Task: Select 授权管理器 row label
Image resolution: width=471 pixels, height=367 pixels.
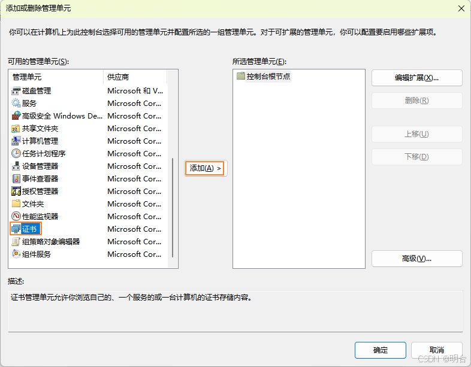Action: pyautogui.click(x=40, y=191)
